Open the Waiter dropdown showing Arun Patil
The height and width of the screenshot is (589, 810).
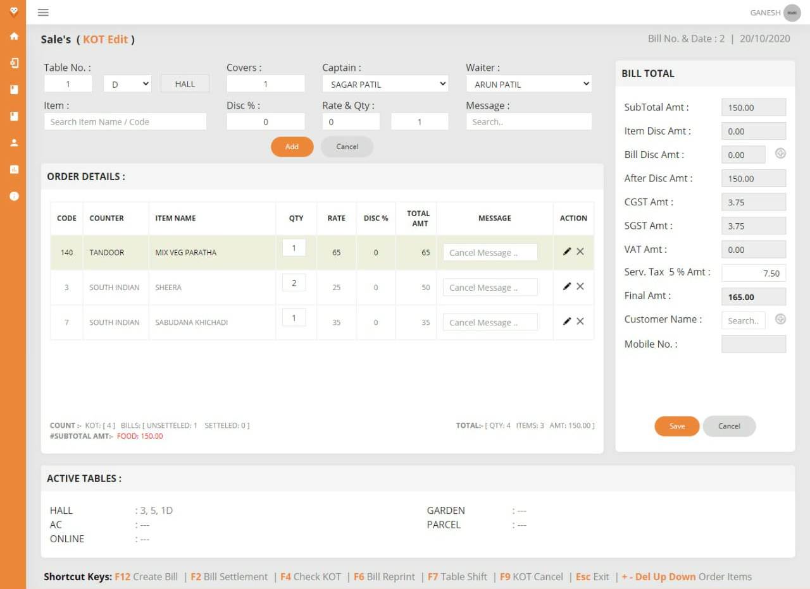pos(528,83)
